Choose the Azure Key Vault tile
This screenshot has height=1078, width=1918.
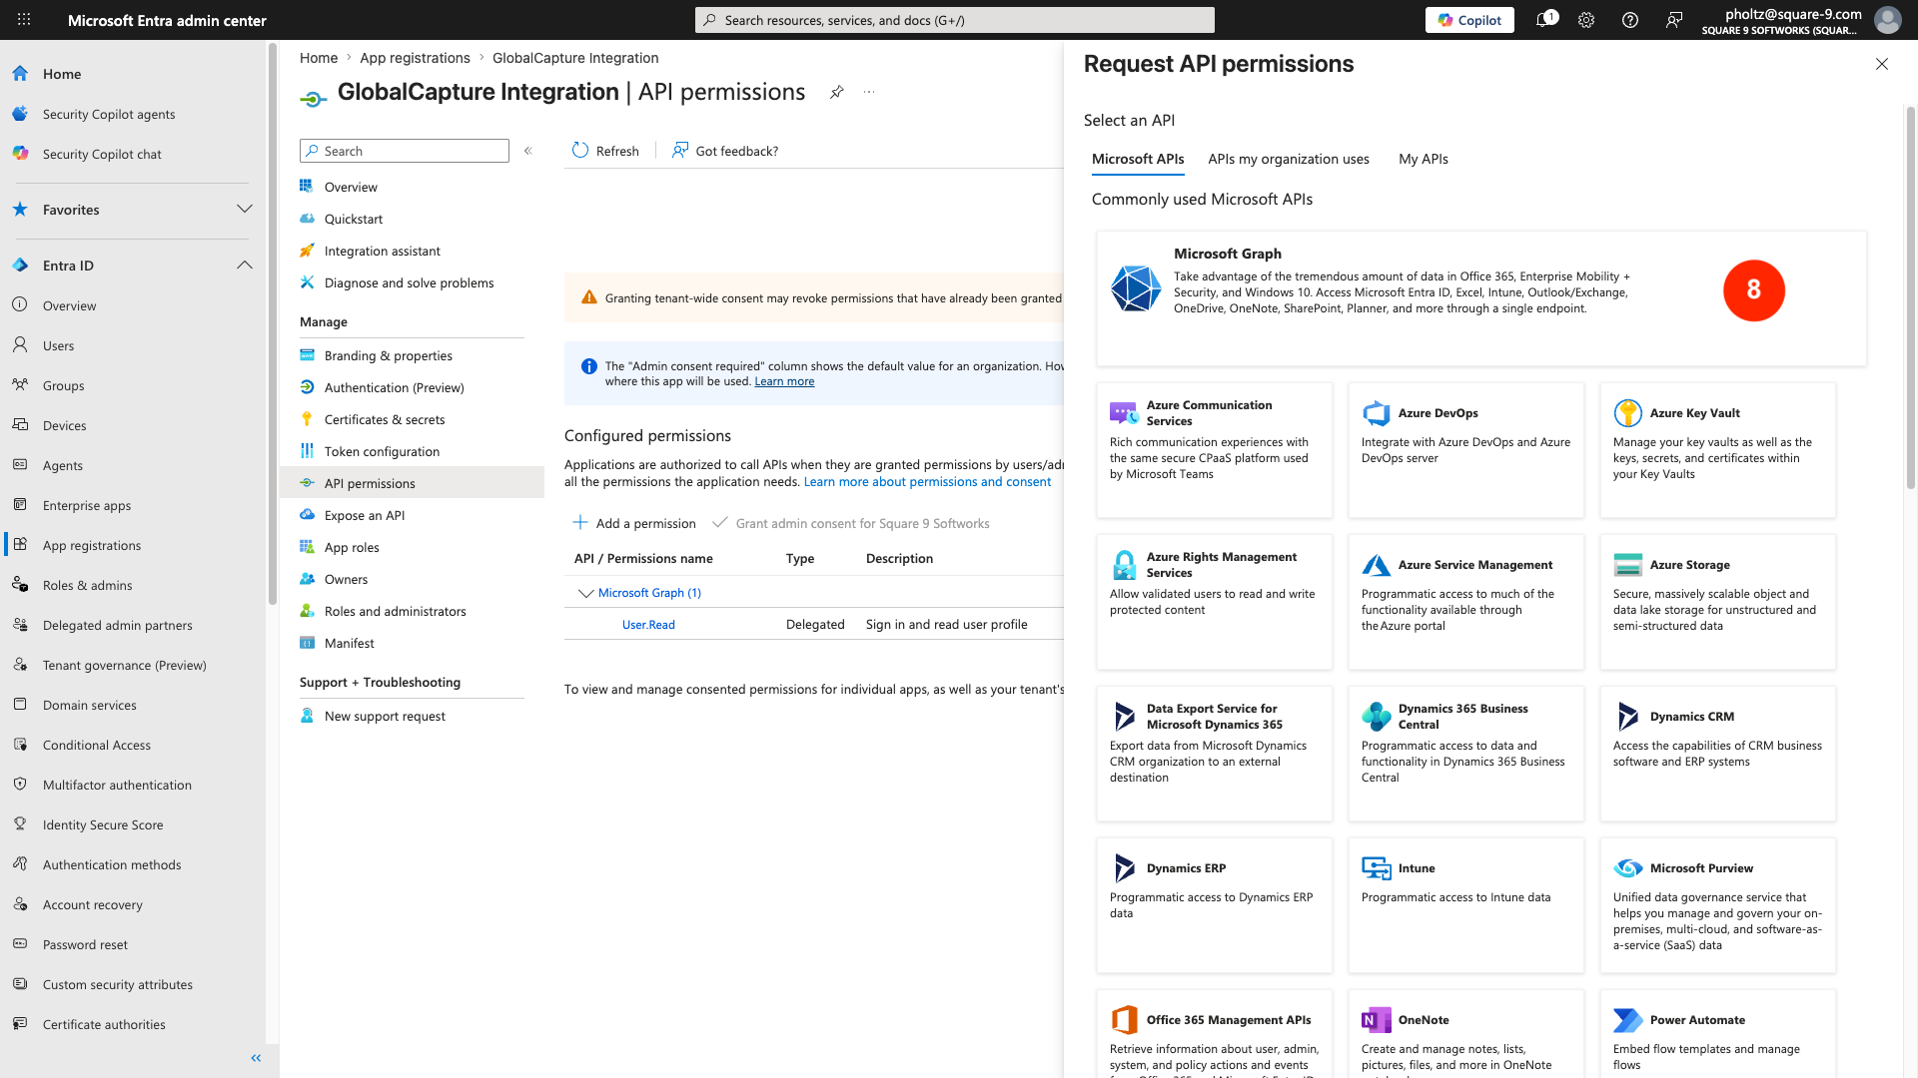pos(1717,450)
